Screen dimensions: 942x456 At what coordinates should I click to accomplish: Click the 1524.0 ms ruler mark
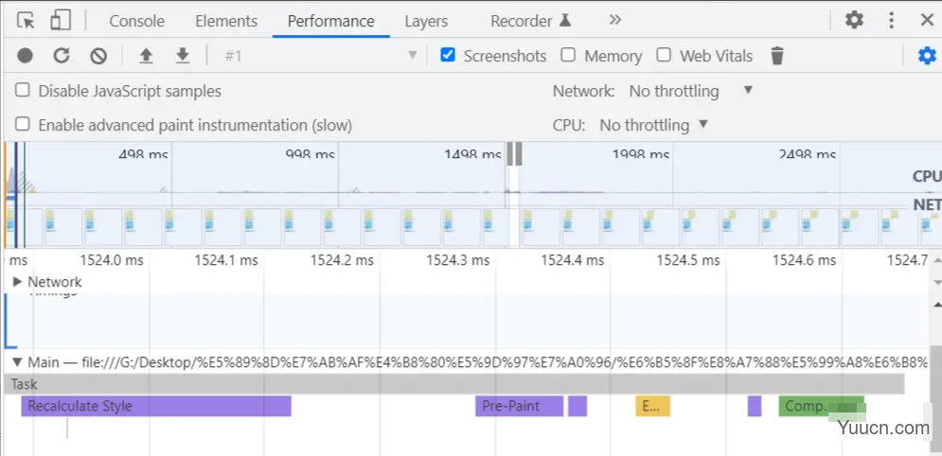(112, 260)
